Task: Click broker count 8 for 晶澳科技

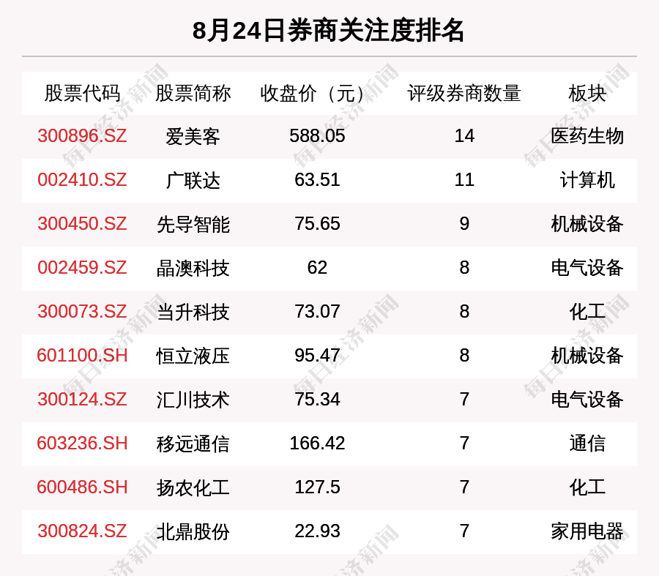Action: (464, 268)
